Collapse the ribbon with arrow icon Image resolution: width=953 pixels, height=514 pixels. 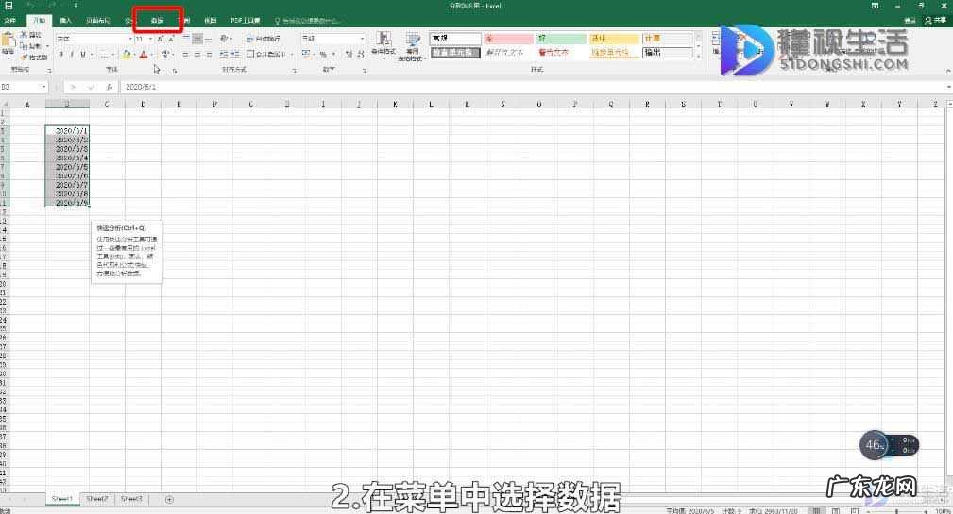[x=947, y=71]
